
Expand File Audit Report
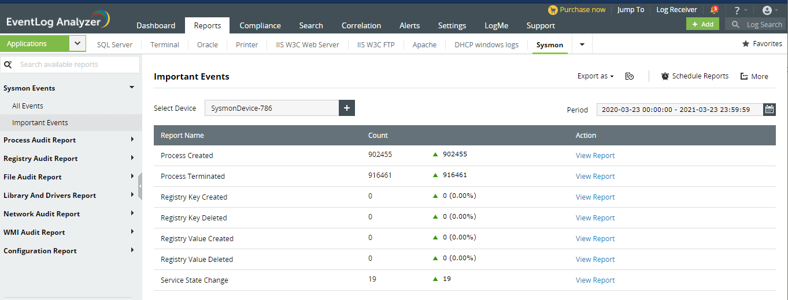pyautogui.click(x=132, y=177)
